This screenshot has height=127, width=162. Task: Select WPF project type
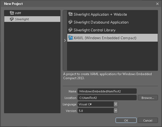(32, 13)
